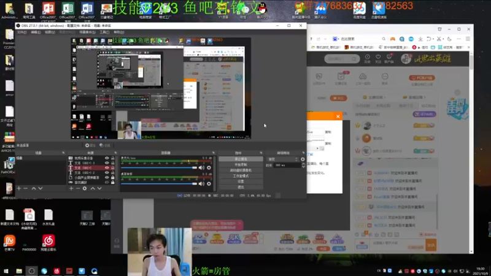Viewport: 491px width, 276px height.
Task: Pop out the audio mixer dock panel
Action: pyautogui.click(x=214, y=153)
